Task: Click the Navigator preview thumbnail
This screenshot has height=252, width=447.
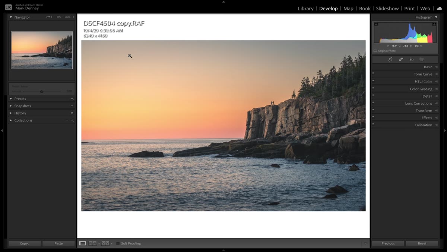Action: 42,50
